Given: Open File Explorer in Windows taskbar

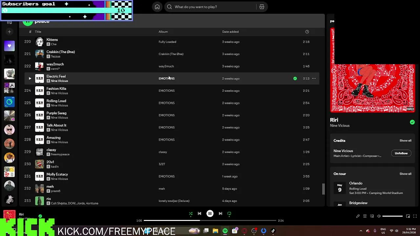Looking at the screenshot, I should coord(215,231).
